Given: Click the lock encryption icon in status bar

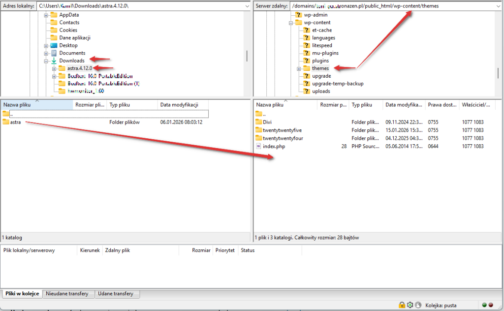Looking at the screenshot, I should pyautogui.click(x=402, y=305).
